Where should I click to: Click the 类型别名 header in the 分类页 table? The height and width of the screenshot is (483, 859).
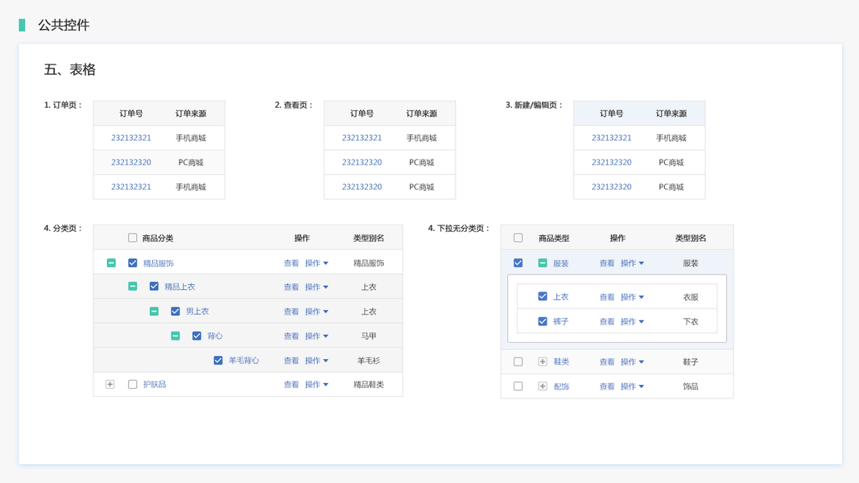click(369, 238)
